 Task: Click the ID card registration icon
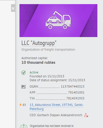pos(23,87)
